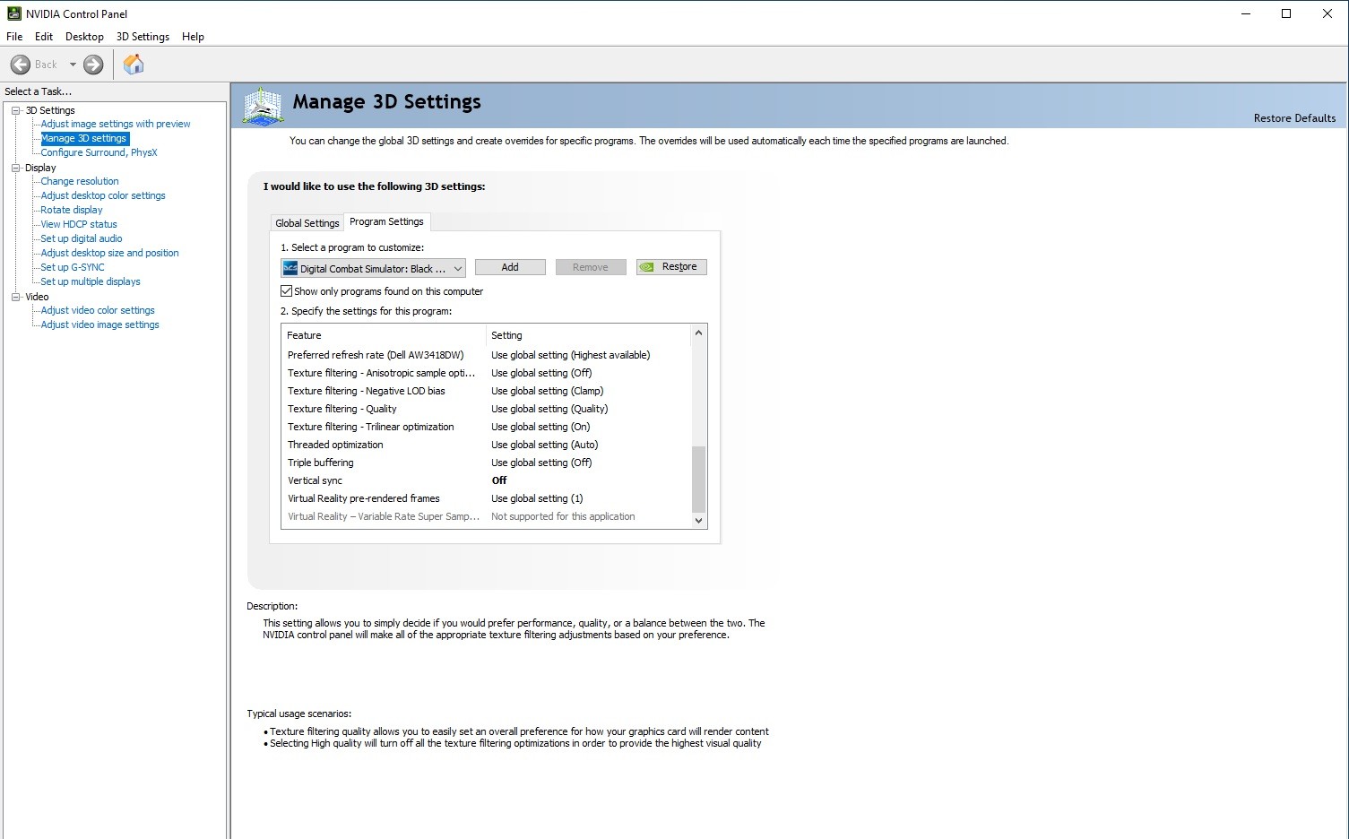The height and width of the screenshot is (839, 1349).
Task: Switch to the Program Settings tab
Action: pos(386,221)
